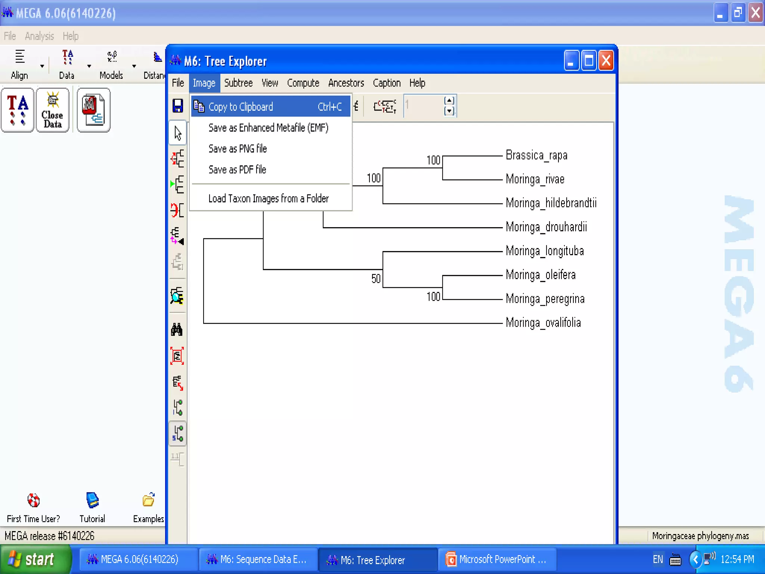Choose Save as PDF file
Image resolution: width=765 pixels, height=574 pixels.
[x=271, y=170]
